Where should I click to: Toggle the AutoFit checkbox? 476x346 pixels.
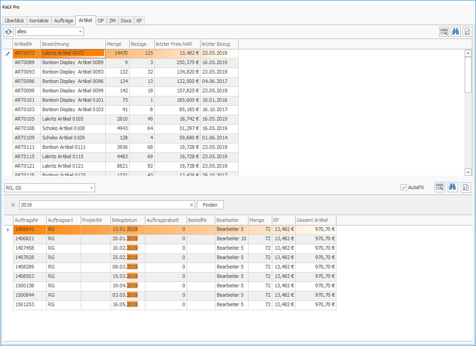[403, 187]
